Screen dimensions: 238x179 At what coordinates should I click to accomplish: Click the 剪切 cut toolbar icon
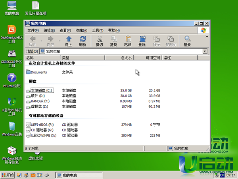[x=100, y=41]
